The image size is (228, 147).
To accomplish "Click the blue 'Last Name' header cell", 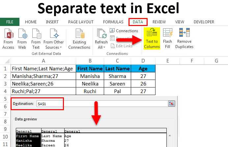I will click(118, 68).
